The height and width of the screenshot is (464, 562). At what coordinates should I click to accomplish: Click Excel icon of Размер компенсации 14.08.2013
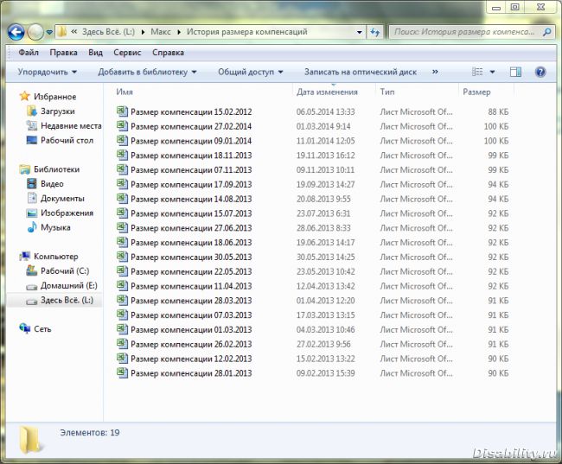coord(122,198)
